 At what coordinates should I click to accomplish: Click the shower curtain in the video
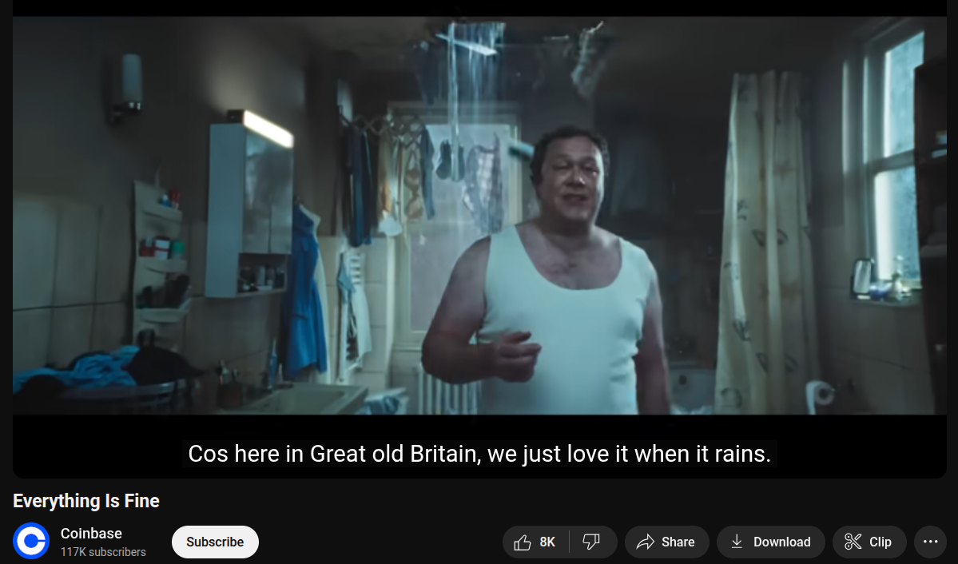[767, 241]
